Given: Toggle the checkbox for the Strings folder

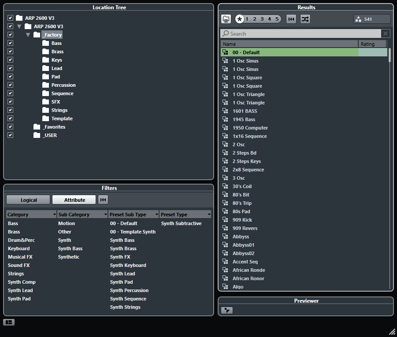Looking at the screenshot, I should 10,110.
